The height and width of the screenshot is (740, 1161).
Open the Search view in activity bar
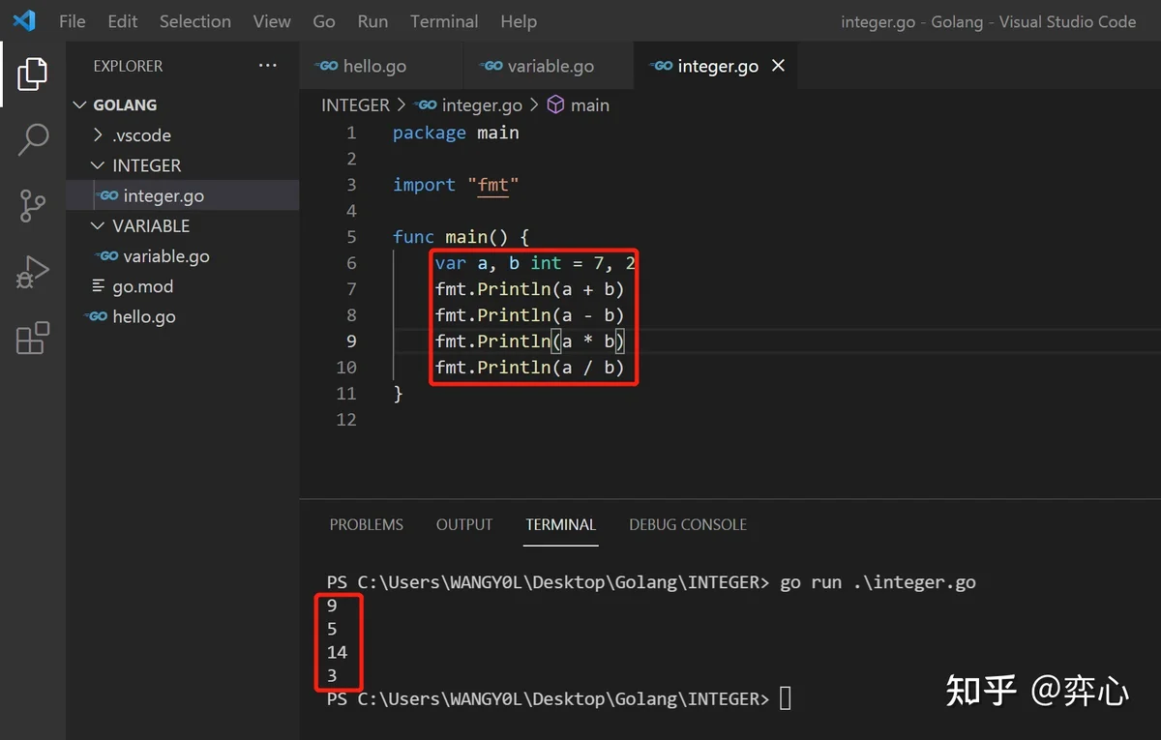[x=32, y=139]
